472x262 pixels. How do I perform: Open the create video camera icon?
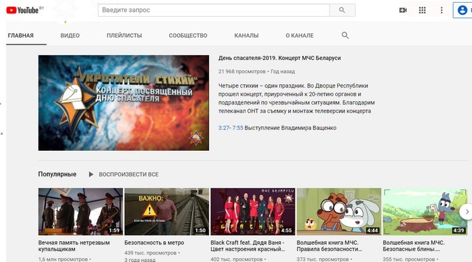(x=403, y=10)
